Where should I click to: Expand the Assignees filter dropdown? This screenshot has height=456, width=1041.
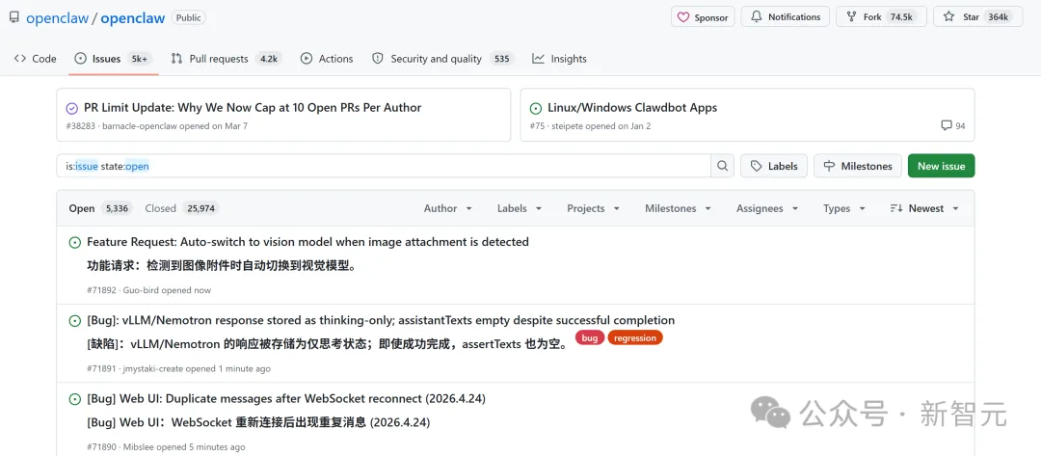coord(766,208)
